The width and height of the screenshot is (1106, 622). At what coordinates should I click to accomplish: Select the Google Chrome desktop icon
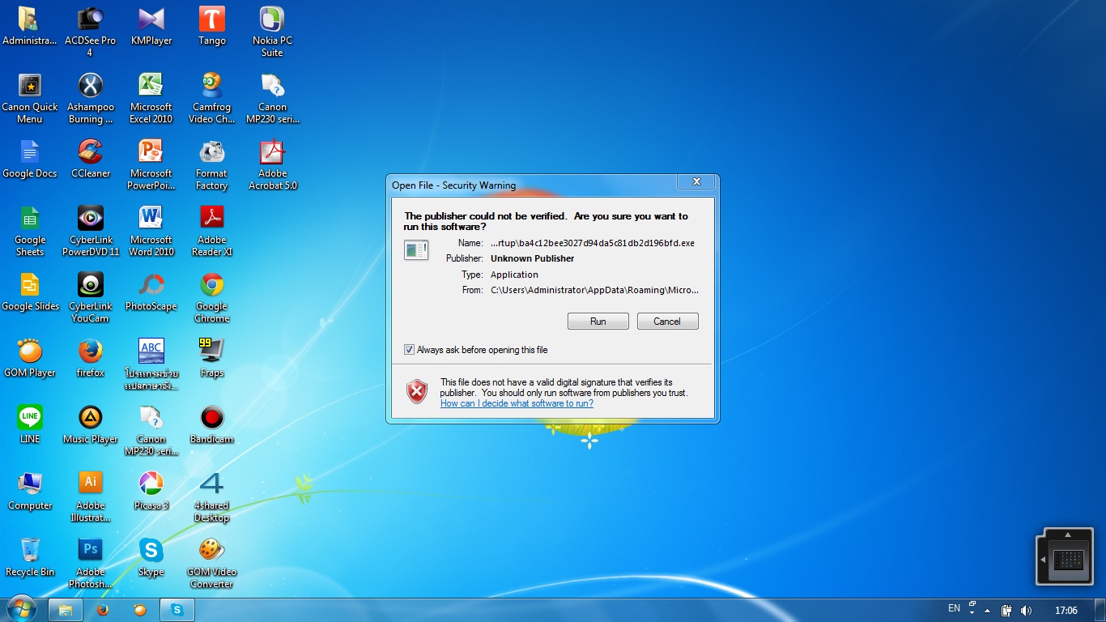[x=212, y=298]
